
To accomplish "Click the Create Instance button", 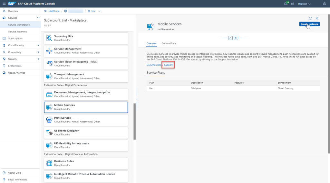I will pyautogui.click(x=309, y=24).
